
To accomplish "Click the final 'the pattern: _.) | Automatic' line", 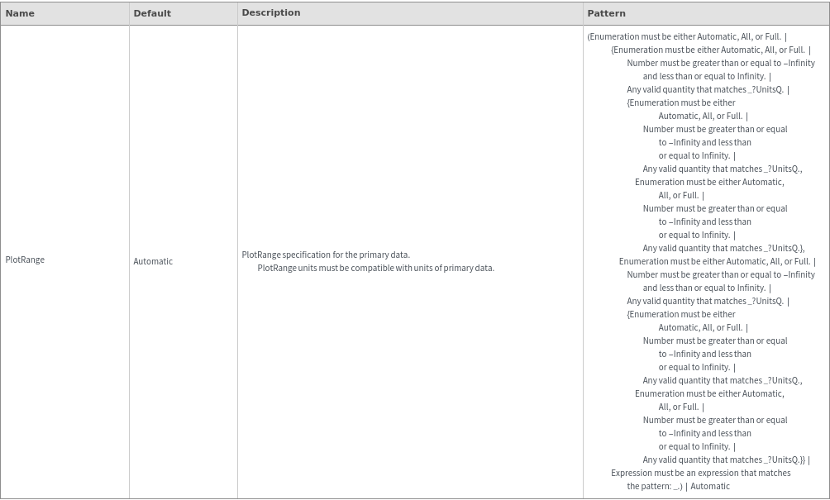I will click(678, 486).
